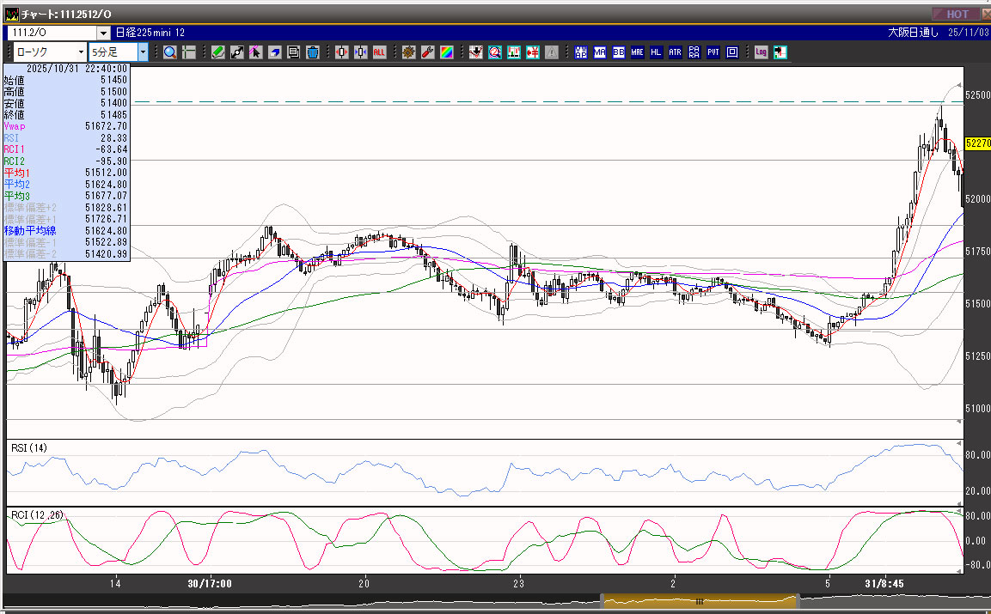Image resolution: width=991 pixels, height=614 pixels.
Task: Click the 52270 current price label
Action: pos(977,143)
